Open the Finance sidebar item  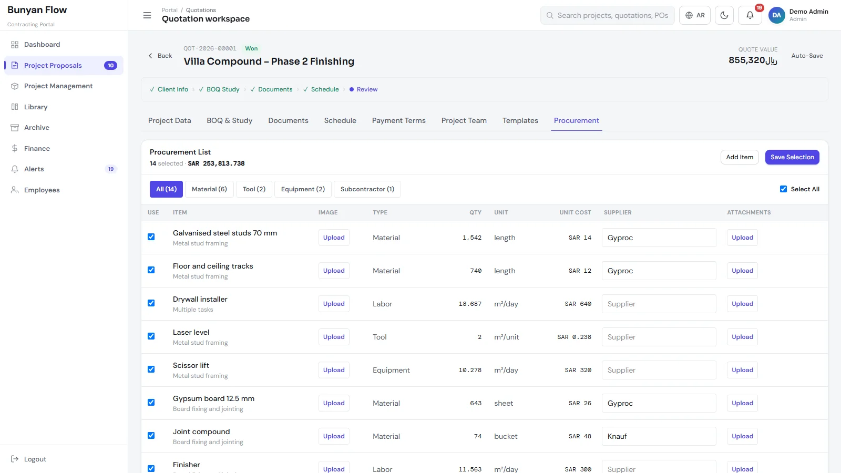pos(64,149)
